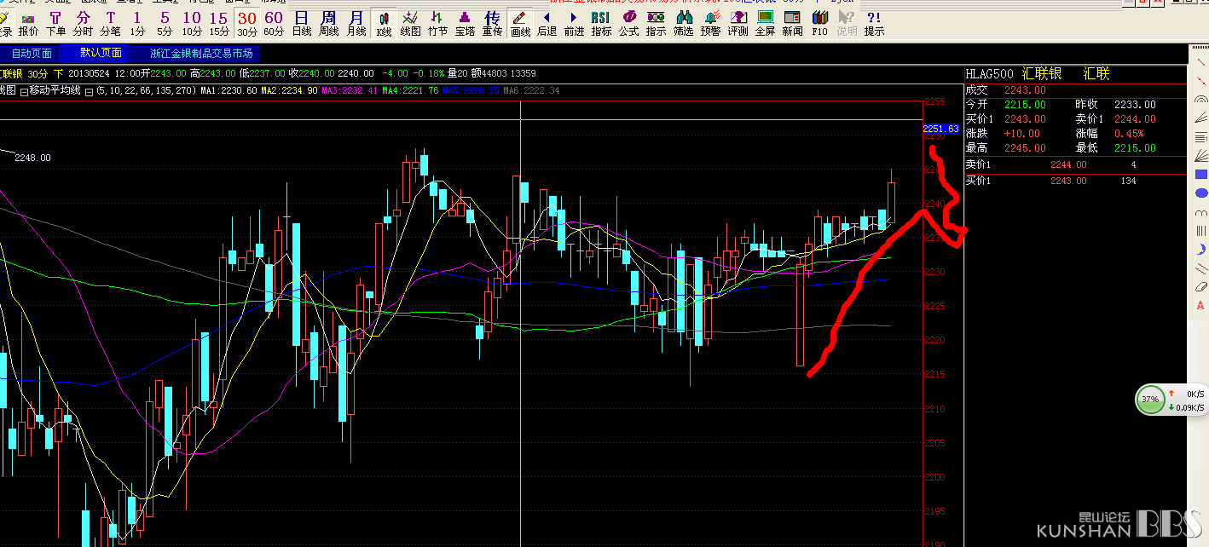Select the 5分 period

pyautogui.click(x=165, y=23)
